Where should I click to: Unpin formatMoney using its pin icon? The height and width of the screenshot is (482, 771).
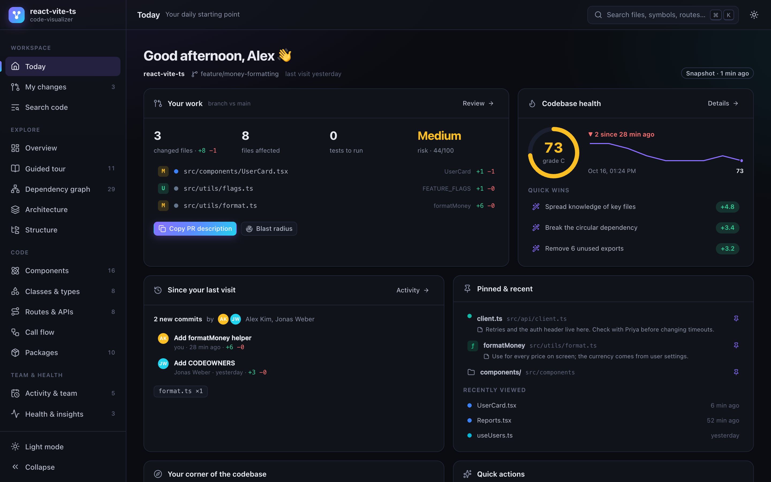(x=736, y=345)
